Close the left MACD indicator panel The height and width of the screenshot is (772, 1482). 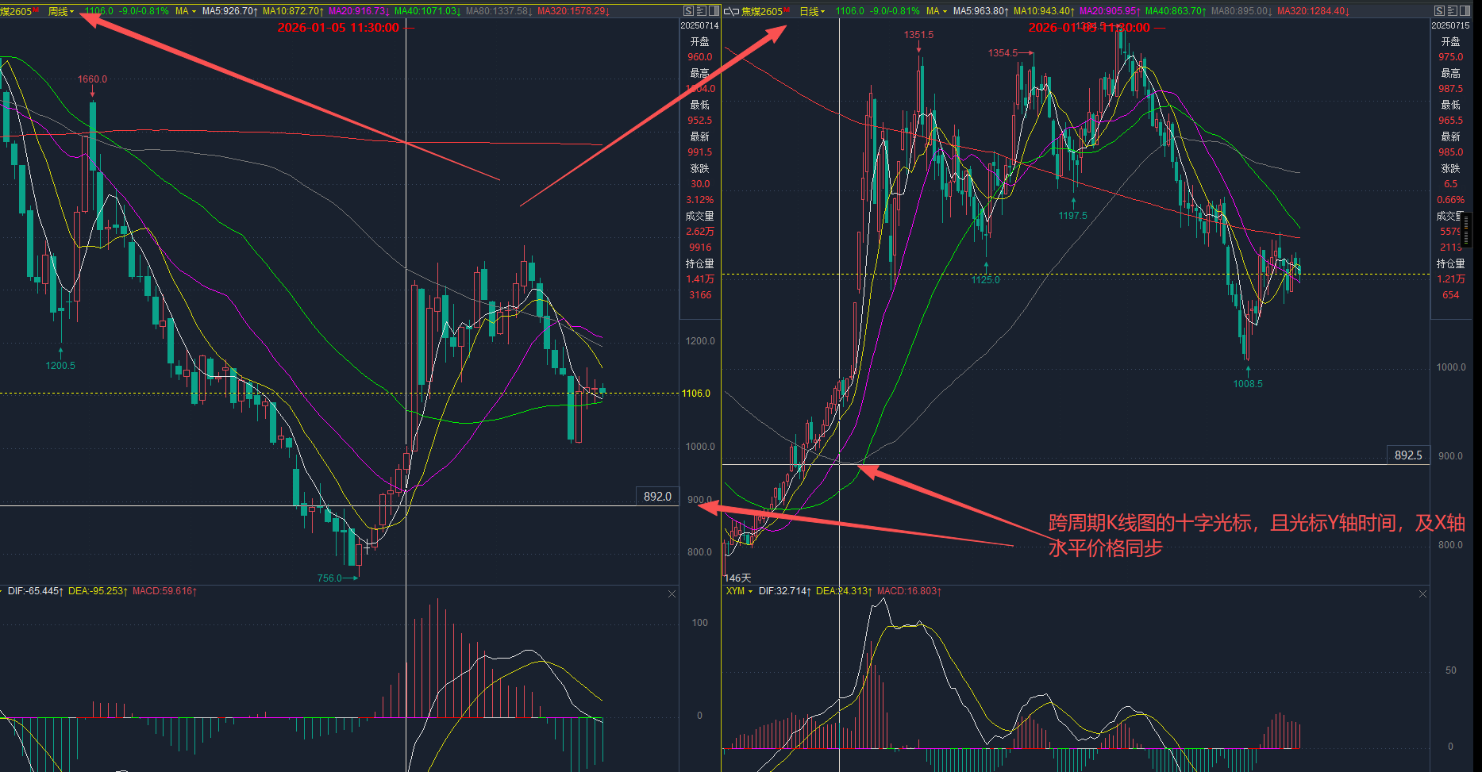(x=672, y=594)
